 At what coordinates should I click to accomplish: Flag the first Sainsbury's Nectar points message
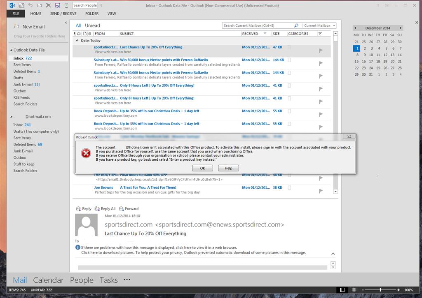[321, 63]
